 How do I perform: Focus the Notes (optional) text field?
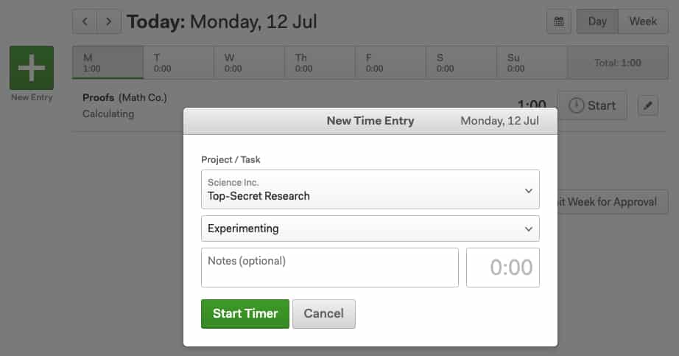(329, 267)
